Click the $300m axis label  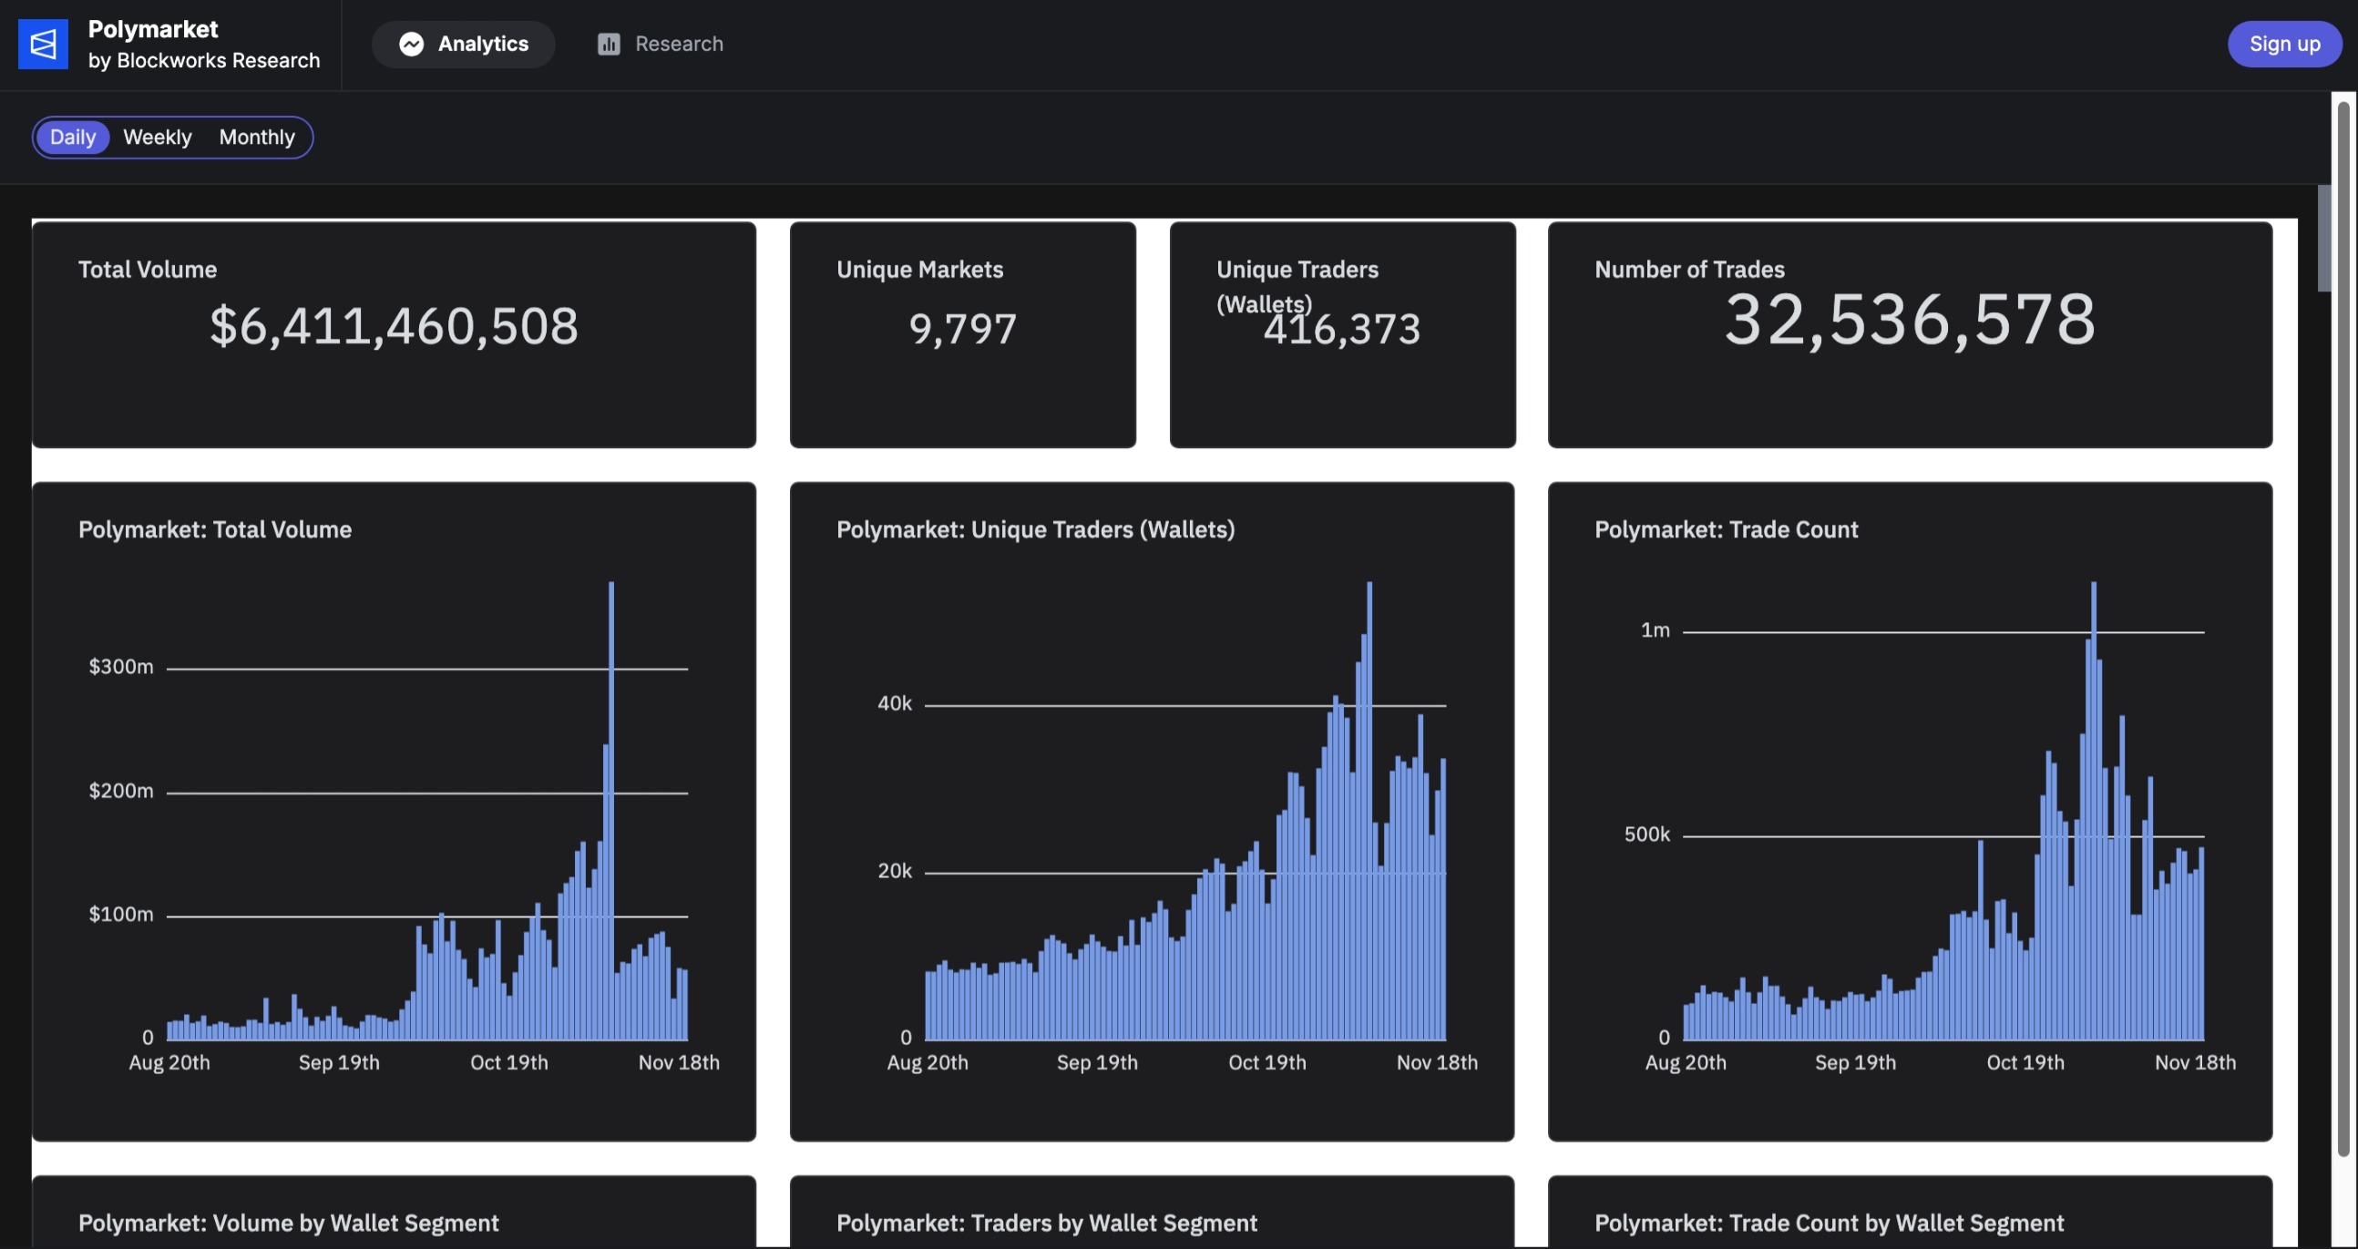pos(121,667)
